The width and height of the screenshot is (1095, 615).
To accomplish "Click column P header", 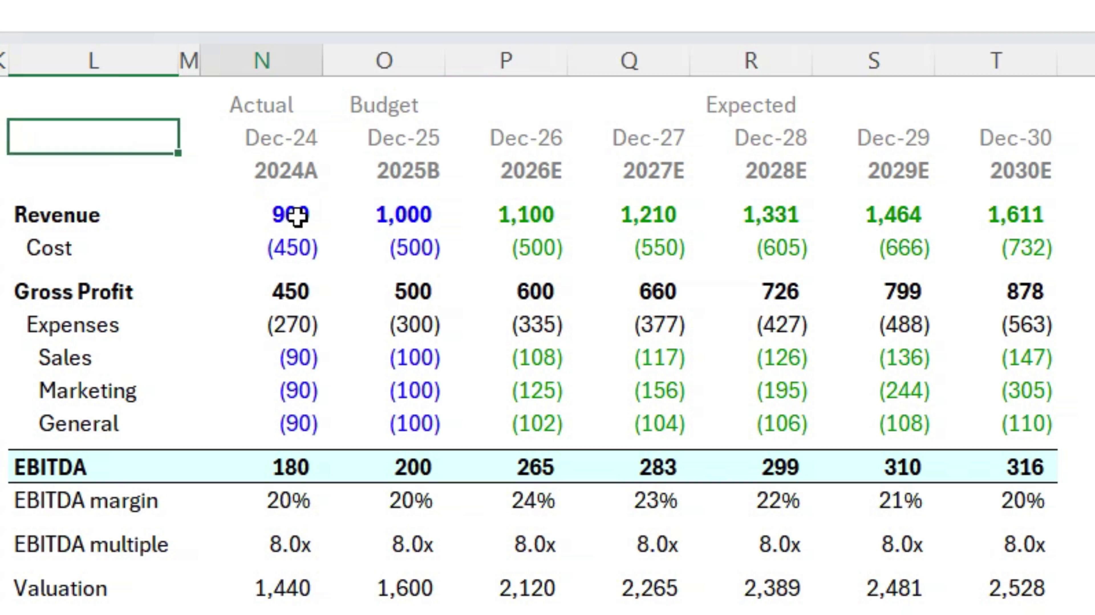I will point(506,61).
